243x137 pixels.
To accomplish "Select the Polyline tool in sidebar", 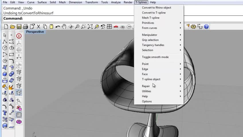I will [5, 42].
